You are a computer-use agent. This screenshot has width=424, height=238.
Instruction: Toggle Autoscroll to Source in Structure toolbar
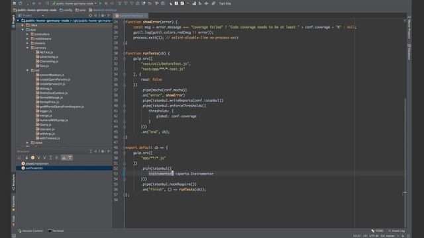[x=64, y=157]
